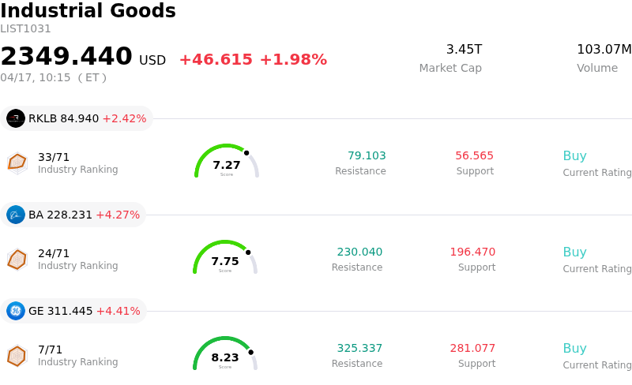Click RKLB's Buy current rating

pos(574,156)
